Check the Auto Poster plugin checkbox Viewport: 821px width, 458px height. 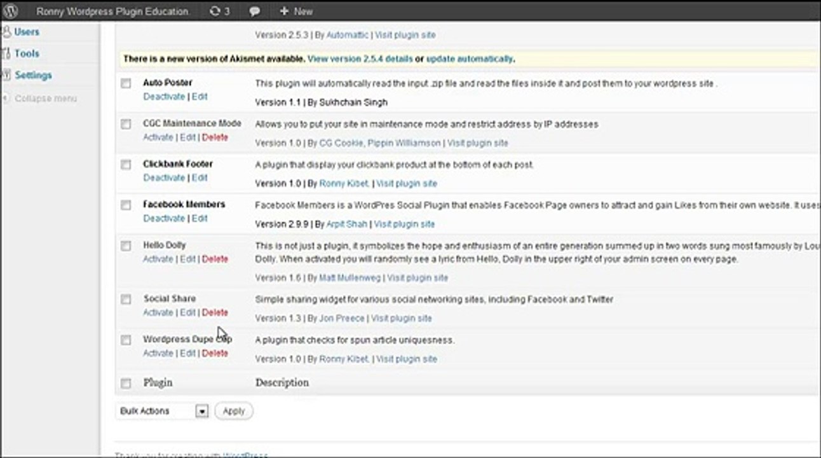coord(126,83)
